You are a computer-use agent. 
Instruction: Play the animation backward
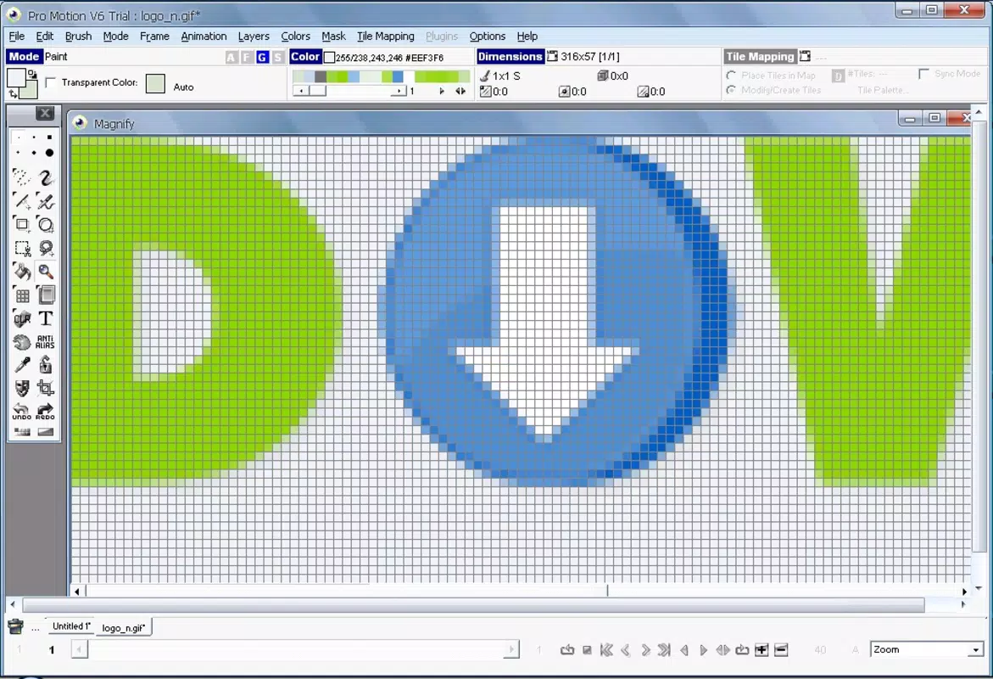point(684,650)
